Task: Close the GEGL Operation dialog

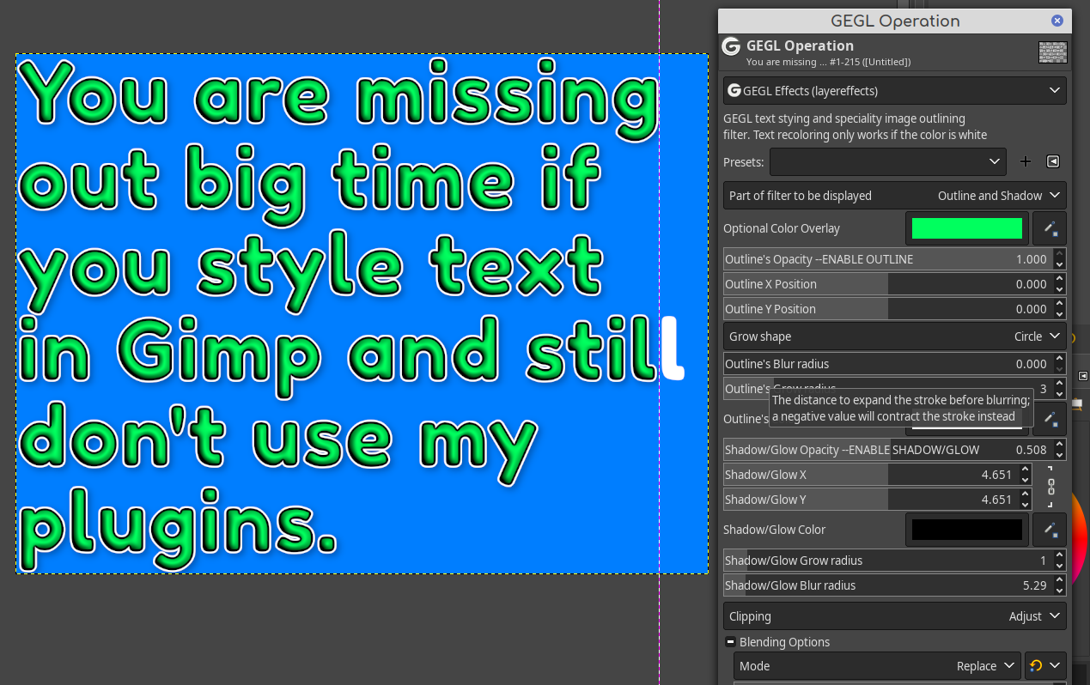Action: click(x=1057, y=21)
